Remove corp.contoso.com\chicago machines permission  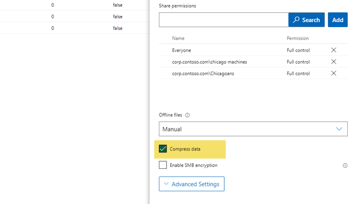pyautogui.click(x=334, y=62)
